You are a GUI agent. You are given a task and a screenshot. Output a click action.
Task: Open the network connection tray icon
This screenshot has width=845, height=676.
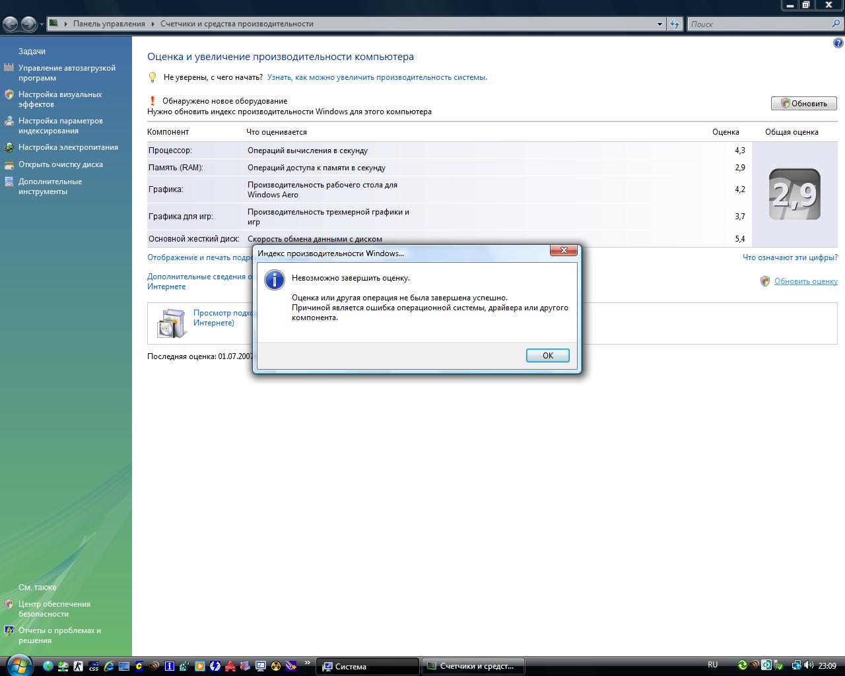796,665
